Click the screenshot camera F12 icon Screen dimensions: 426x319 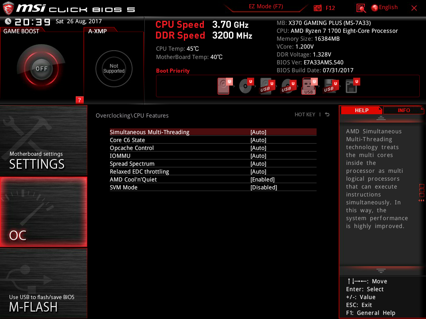317,8
